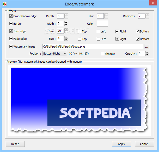Enable Left for Torn edge
This screenshot has height=152, width=159.
[98, 31]
